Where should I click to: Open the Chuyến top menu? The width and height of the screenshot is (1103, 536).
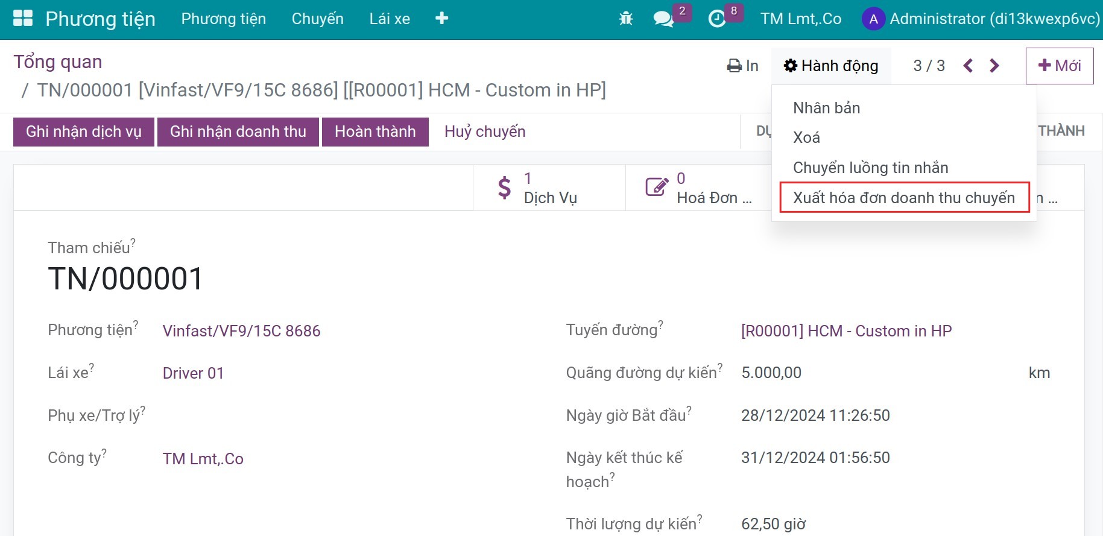coord(318,19)
